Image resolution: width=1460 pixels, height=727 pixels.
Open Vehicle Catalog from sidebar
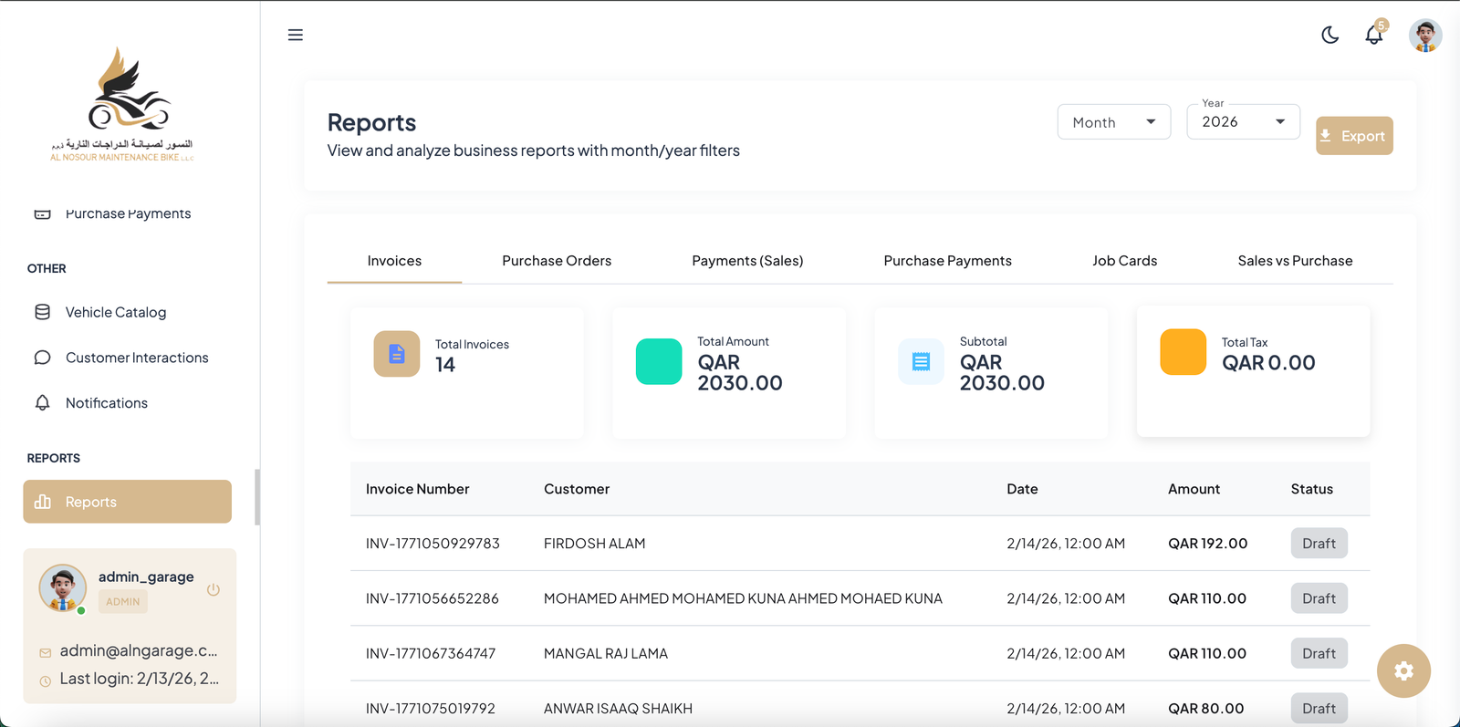115,312
